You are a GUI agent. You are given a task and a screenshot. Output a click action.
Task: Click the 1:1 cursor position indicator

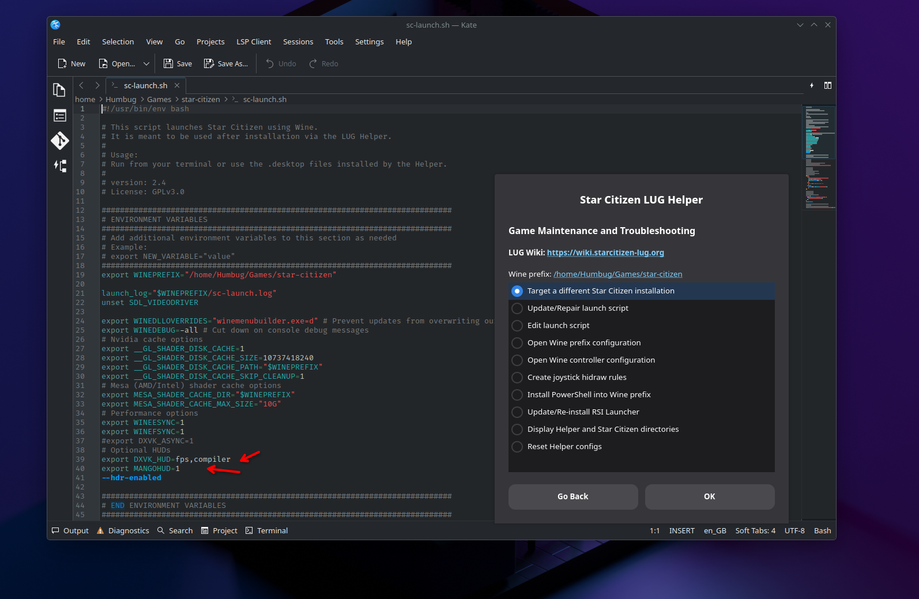pyautogui.click(x=655, y=530)
